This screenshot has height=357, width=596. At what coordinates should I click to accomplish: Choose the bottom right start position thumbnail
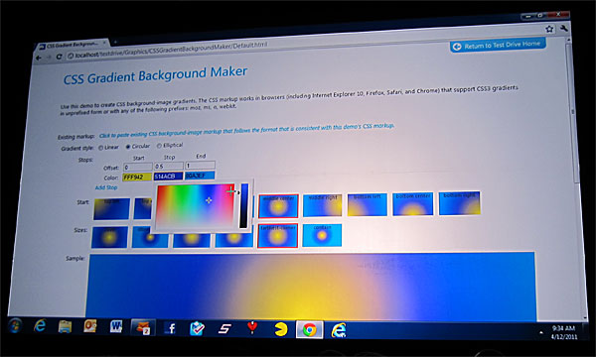460,203
